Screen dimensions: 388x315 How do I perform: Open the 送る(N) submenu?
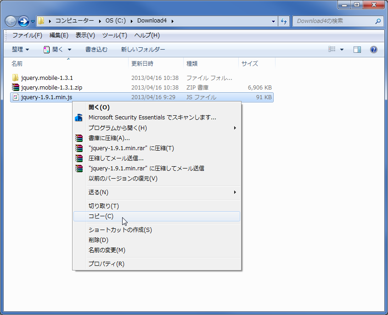[157, 192]
